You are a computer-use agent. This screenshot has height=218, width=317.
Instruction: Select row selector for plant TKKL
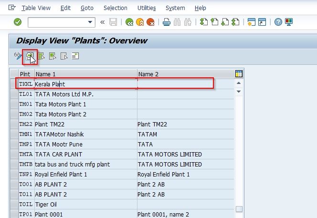pyautogui.click(x=14, y=84)
